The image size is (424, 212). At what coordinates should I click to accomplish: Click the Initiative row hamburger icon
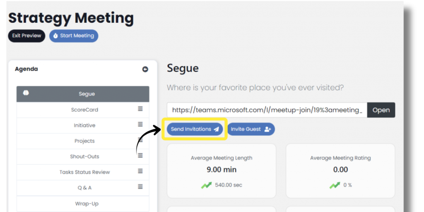click(x=140, y=124)
